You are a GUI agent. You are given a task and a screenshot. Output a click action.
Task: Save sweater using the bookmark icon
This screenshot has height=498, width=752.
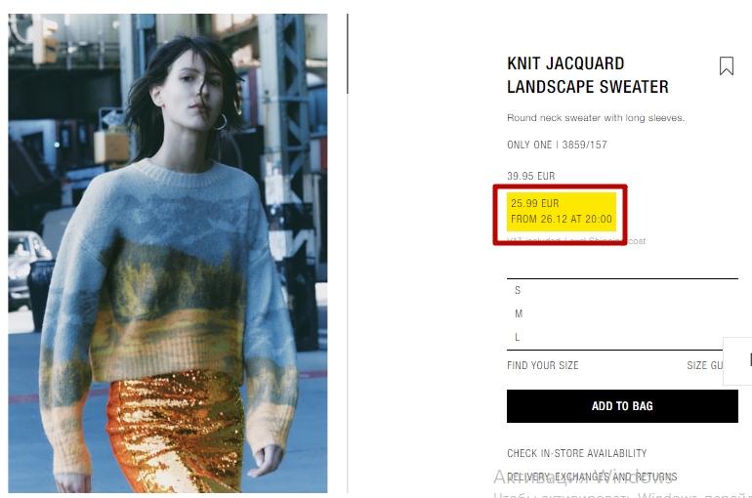click(726, 66)
